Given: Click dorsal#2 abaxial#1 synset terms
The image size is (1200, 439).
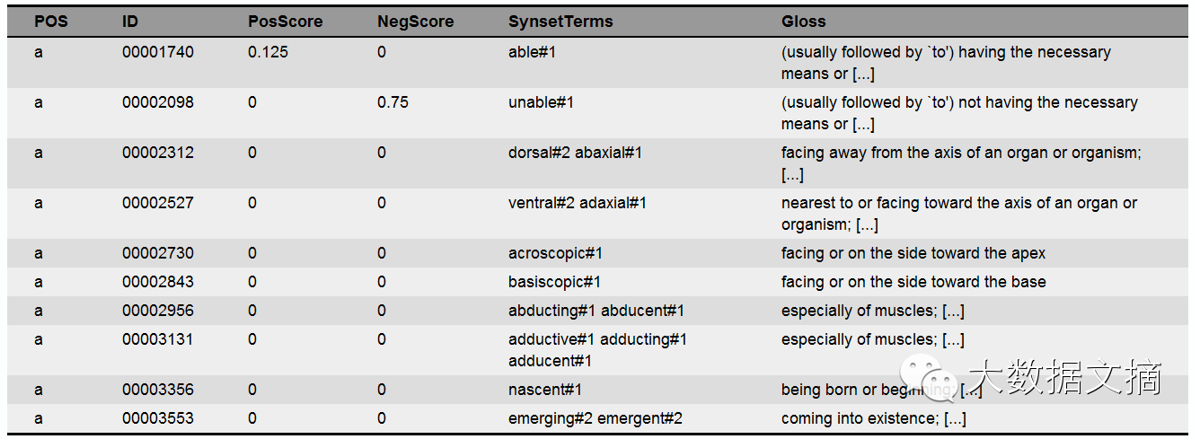Looking at the screenshot, I should pos(575,153).
